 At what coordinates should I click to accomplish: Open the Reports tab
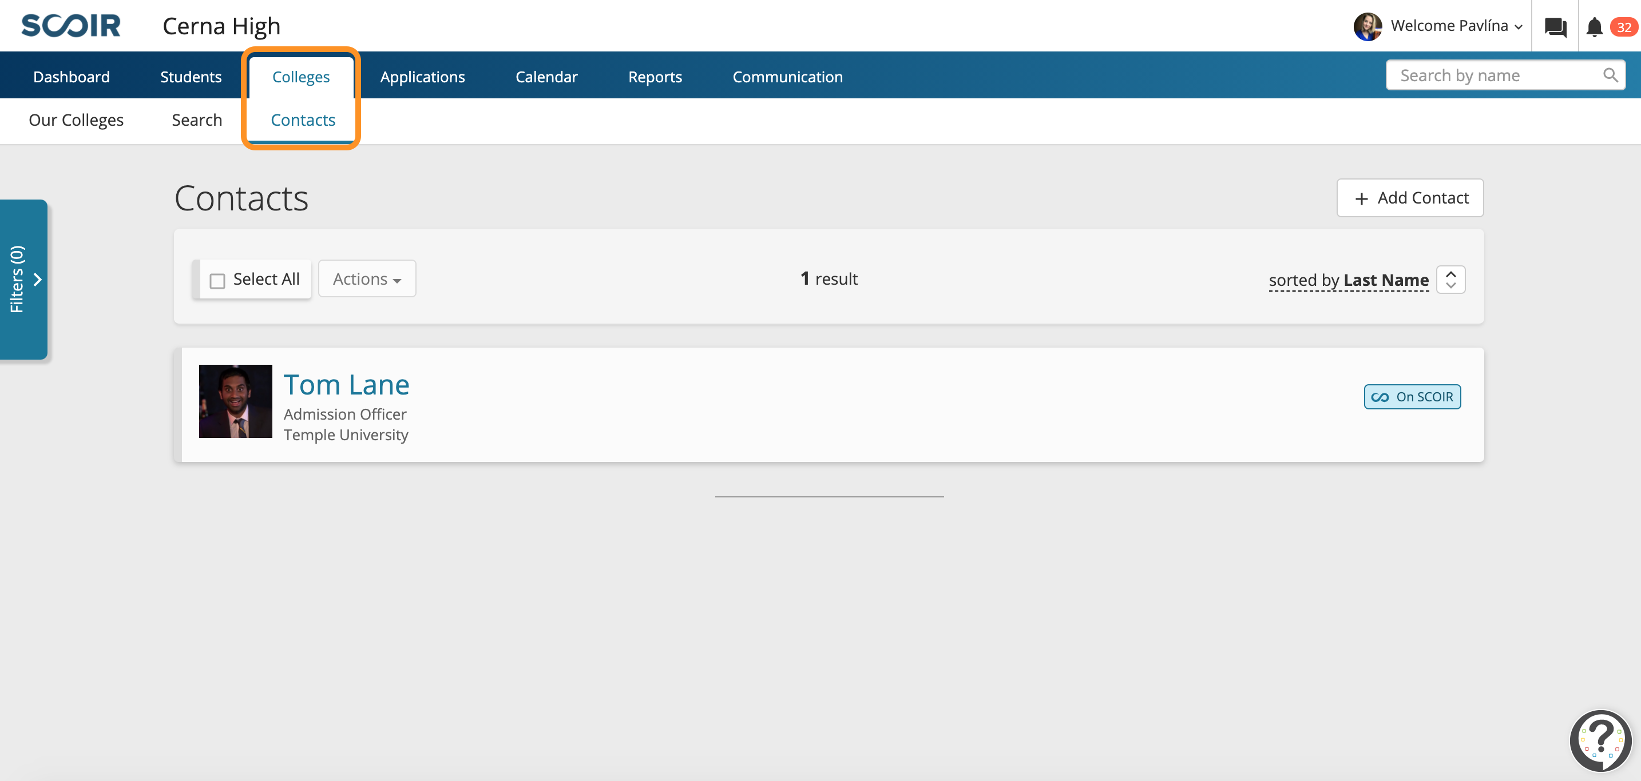pyautogui.click(x=655, y=77)
